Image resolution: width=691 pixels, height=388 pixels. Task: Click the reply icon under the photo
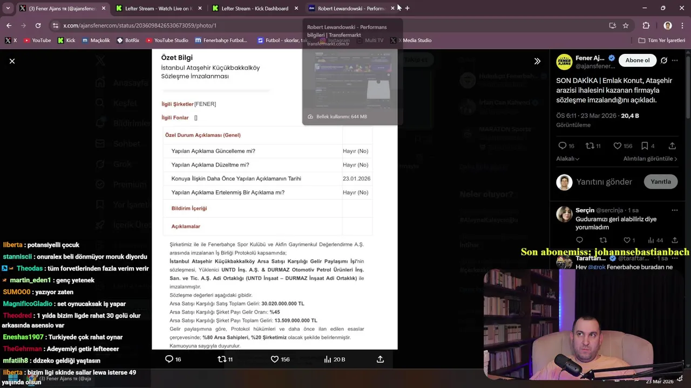click(169, 359)
